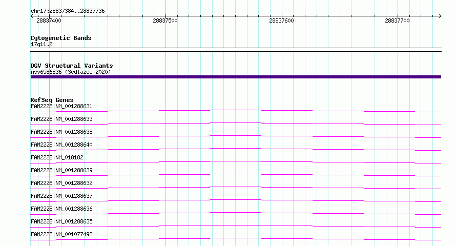This screenshot has height=246, width=456.
Task: Click the magenta intron line under NM_001077498
Action: pyautogui.click(x=236, y=238)
